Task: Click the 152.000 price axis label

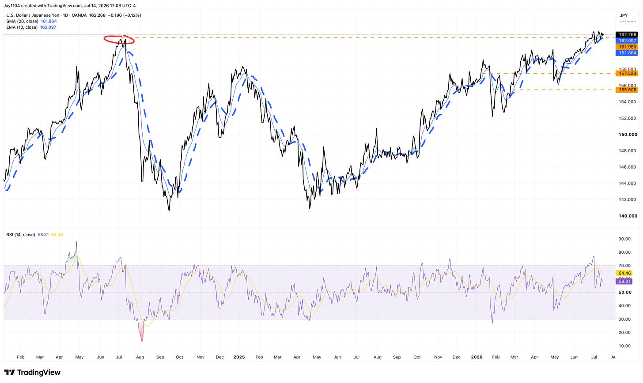Action: point(628,118)
